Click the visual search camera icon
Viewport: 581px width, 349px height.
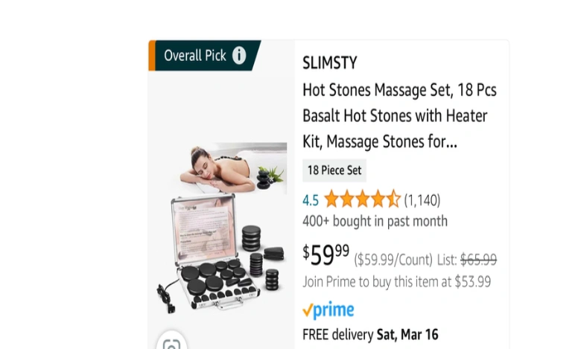point(171,344)
